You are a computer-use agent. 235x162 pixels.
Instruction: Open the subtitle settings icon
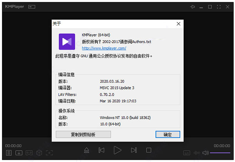186,153
